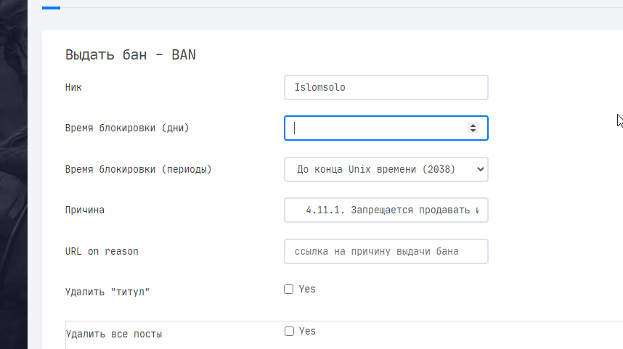Click the "URL on reason" label
623x349 pixels.
coord(102,251)
